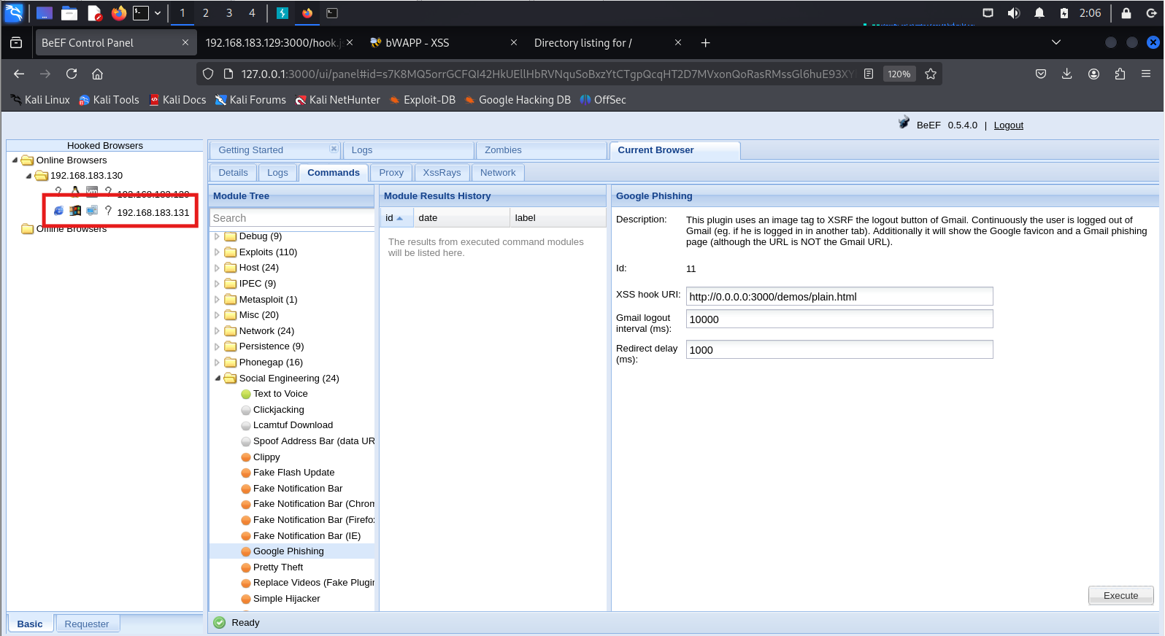Click the Ready status checkmark icon
The height and width of the screenshot is (636, 1165).
click(x=220, y=623)
